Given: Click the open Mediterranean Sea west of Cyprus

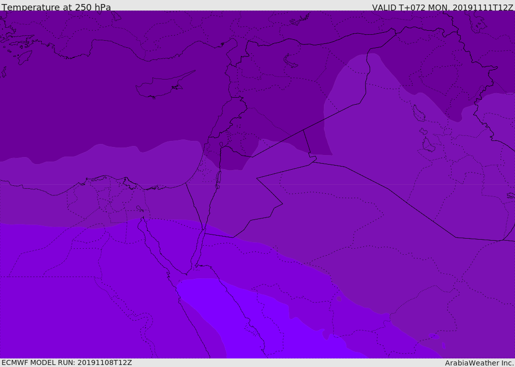Looking at the screenshot, I should [x=75, y=101].
